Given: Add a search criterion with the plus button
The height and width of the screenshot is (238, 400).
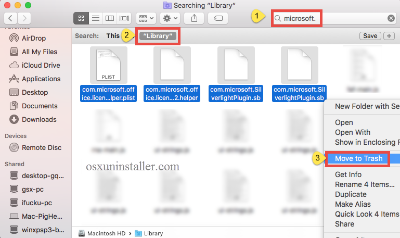Looking at the screenshot, I should click(389, 36).
